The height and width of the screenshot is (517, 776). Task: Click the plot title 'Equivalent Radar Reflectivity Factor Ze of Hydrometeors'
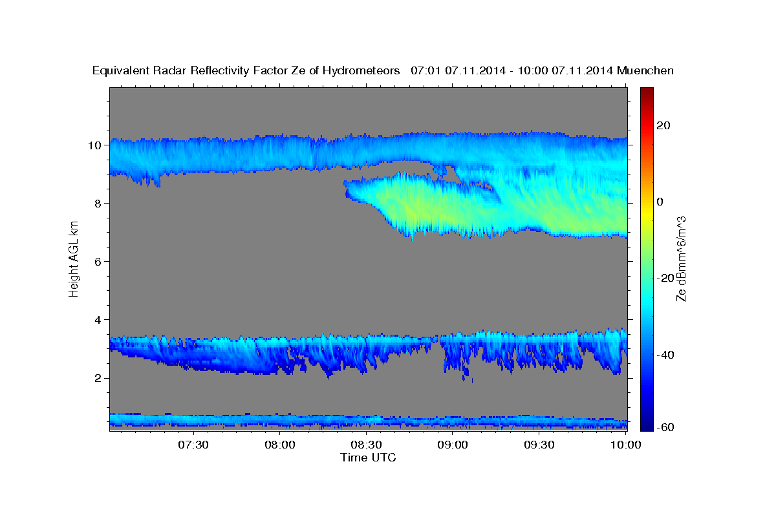pos(246,71)
